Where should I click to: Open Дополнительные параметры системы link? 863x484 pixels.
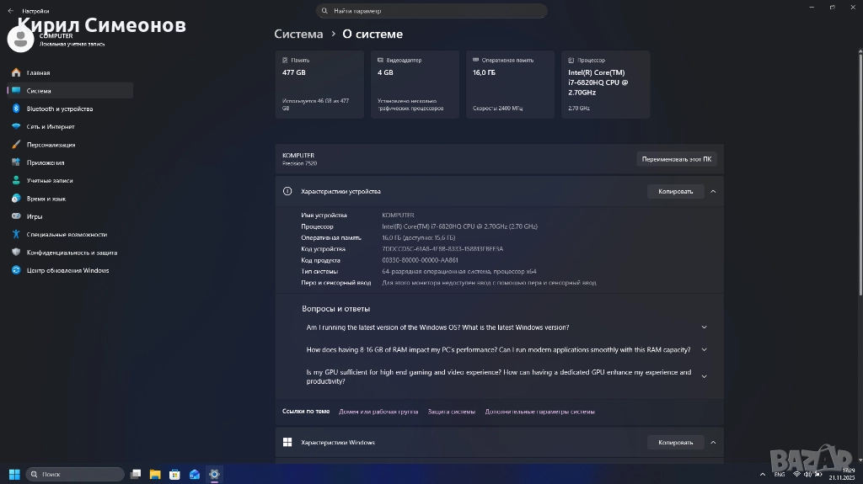tap(540, 412)
